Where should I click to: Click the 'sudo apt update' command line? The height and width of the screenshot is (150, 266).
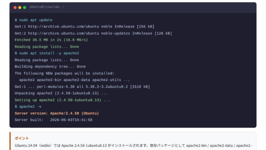coord(33,20)
